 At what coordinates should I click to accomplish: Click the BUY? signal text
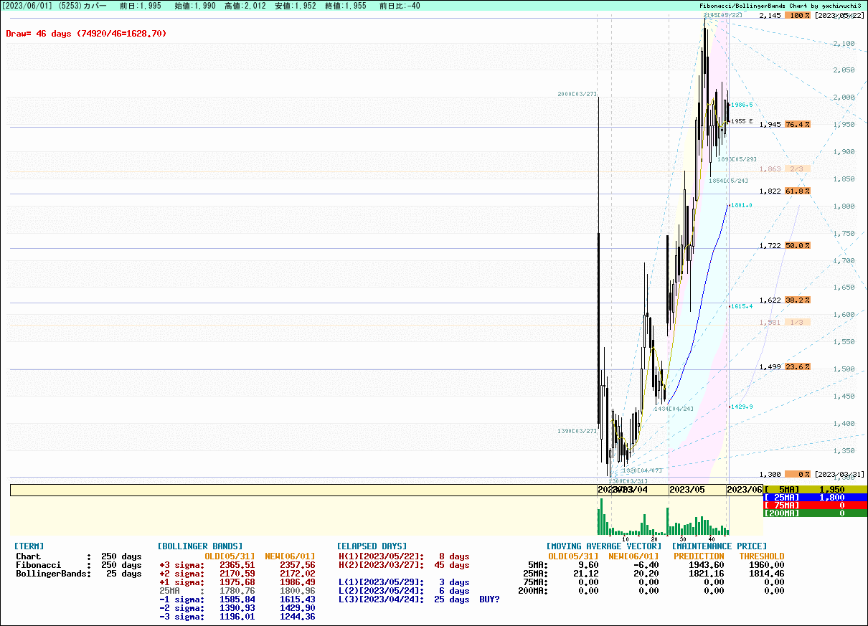click(489, 599)
